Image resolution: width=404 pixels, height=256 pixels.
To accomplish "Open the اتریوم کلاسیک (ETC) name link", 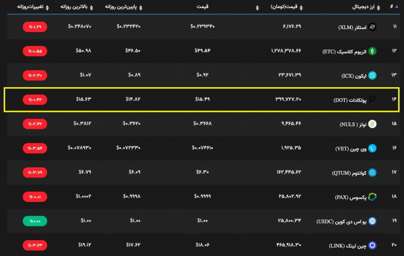I will (x=344, y=52).
